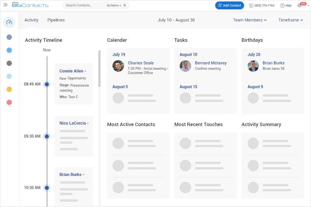This screenshot has width=311, height=207.
Task: Click Bernard Mclavey's profile photo
Action: tap(185, 66)
